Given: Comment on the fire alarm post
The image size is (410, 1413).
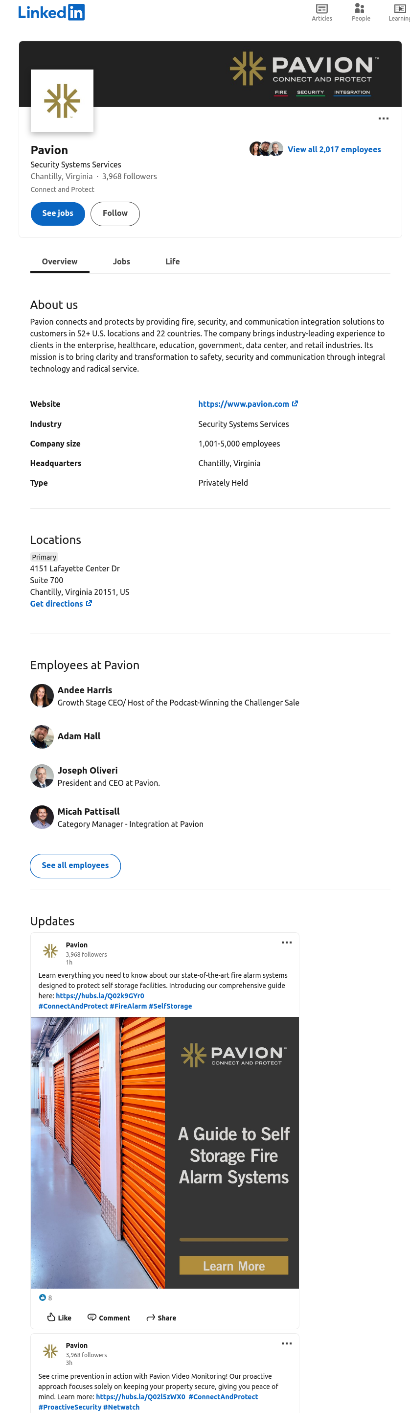Looking at the screenshot, I should (x=109, y=1318).
